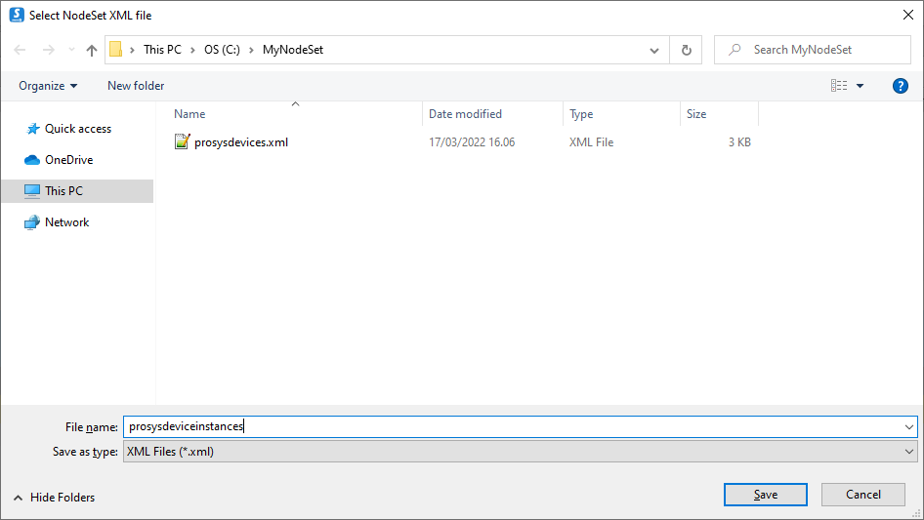Click the Back navigation arrow
Screen dimensions: 924x520
click(x=21, y=50)
